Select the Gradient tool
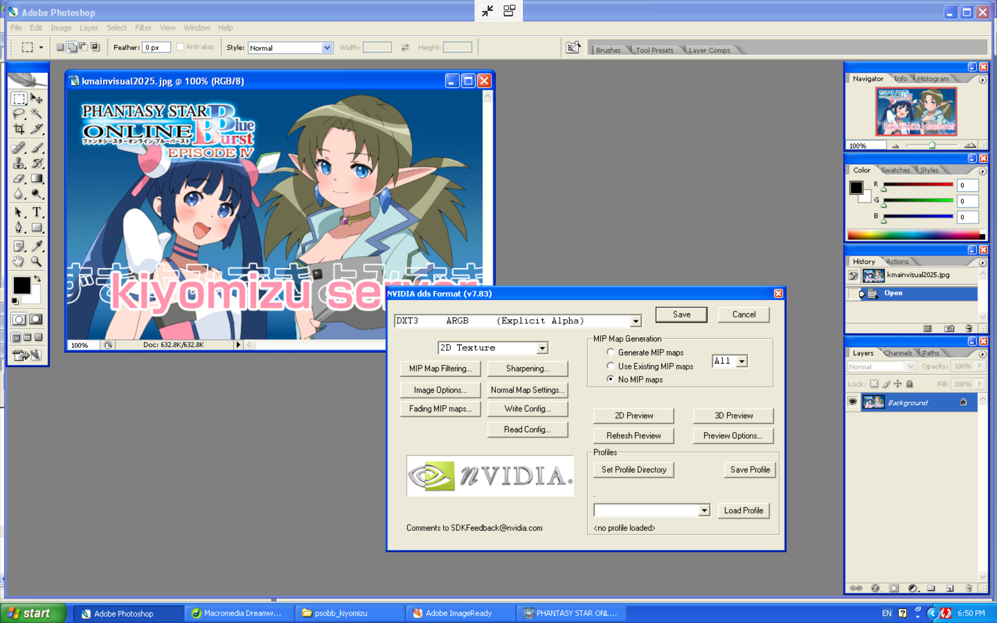Image resolution: width=997 pixels, height=623 pixels. coord(36,179)
